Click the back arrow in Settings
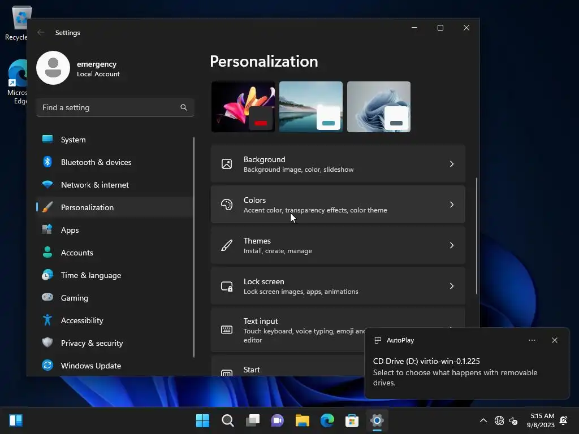Screen dimensions: 579x434 pos(41,32)
